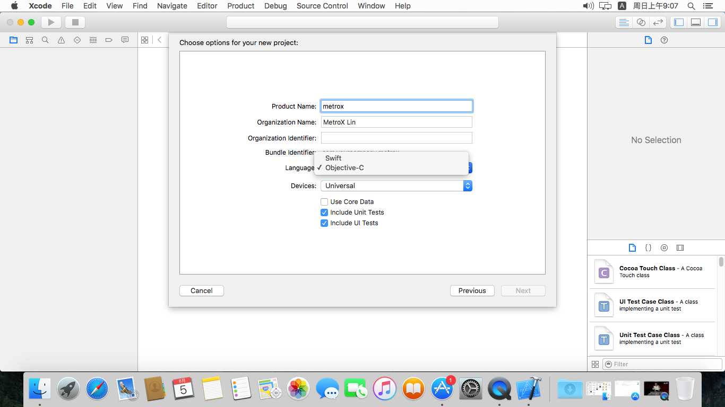This screenshot has height=407, width=725.
Task: Select the Cocoa Touch Class template
Action: 652,272
